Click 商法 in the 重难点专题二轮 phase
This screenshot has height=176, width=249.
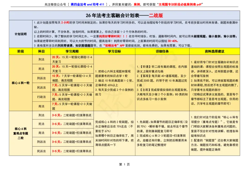(41, 133)
